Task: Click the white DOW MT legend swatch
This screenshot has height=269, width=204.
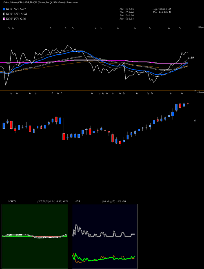Action: [4, 14]
